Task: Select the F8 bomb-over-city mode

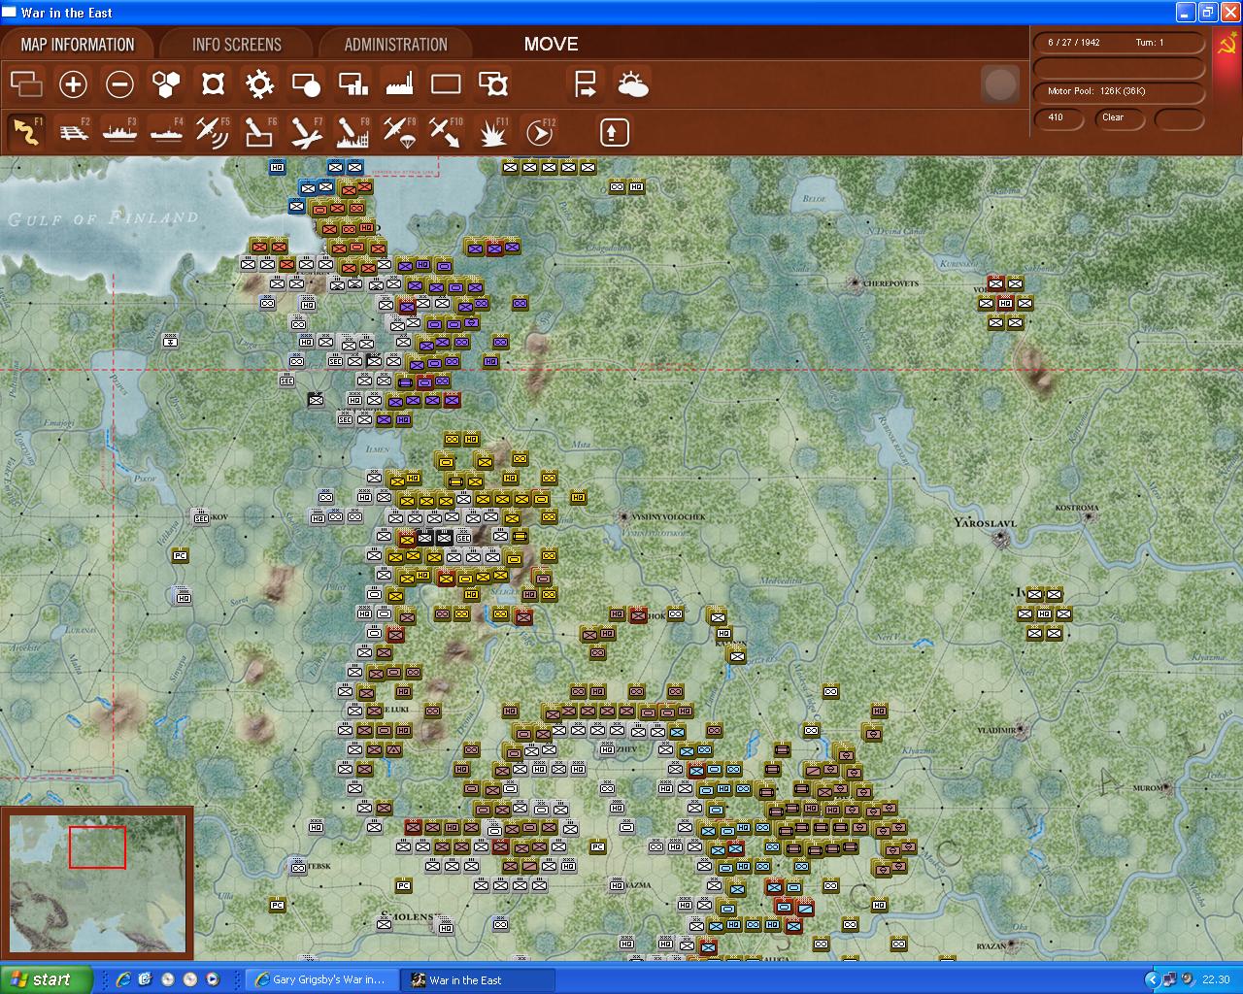Action: pyautogui.click(x=353, y=132)
